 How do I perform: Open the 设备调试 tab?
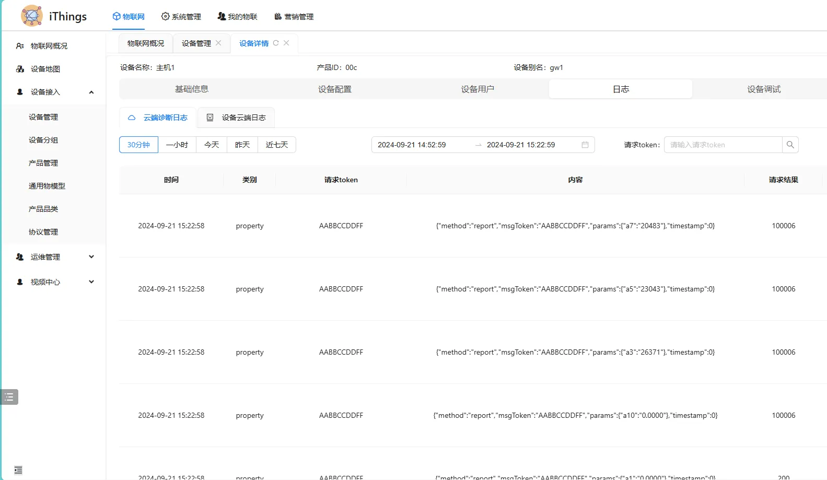click(764, 89)
